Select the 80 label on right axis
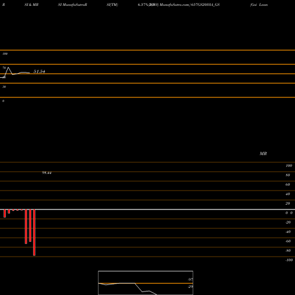This screenshot has height=295, width=295. click(288, 175)
